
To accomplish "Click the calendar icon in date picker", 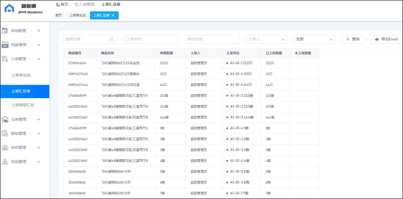I will point(112,39).
